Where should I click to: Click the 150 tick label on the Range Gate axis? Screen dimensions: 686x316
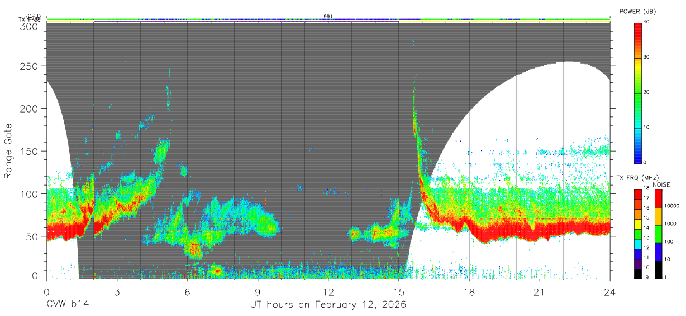pos(30,151)
